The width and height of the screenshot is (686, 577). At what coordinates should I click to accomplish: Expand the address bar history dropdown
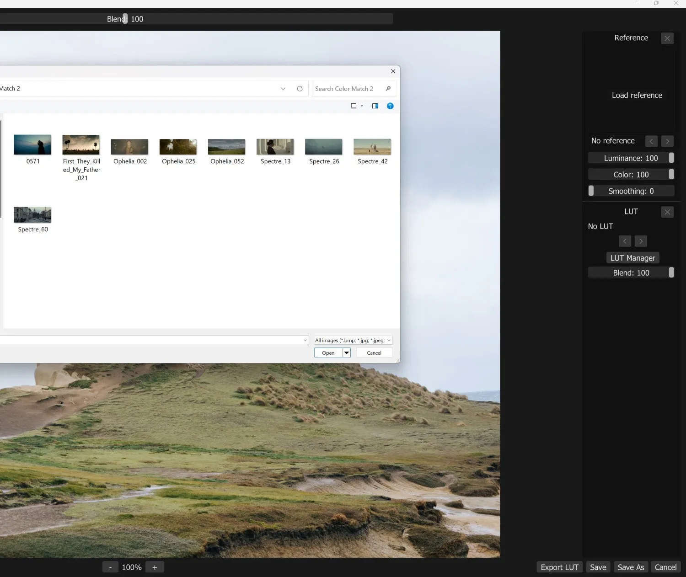283,89
